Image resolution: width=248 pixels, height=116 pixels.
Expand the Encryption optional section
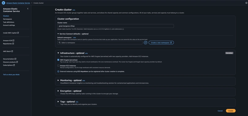tap(58, 91)
